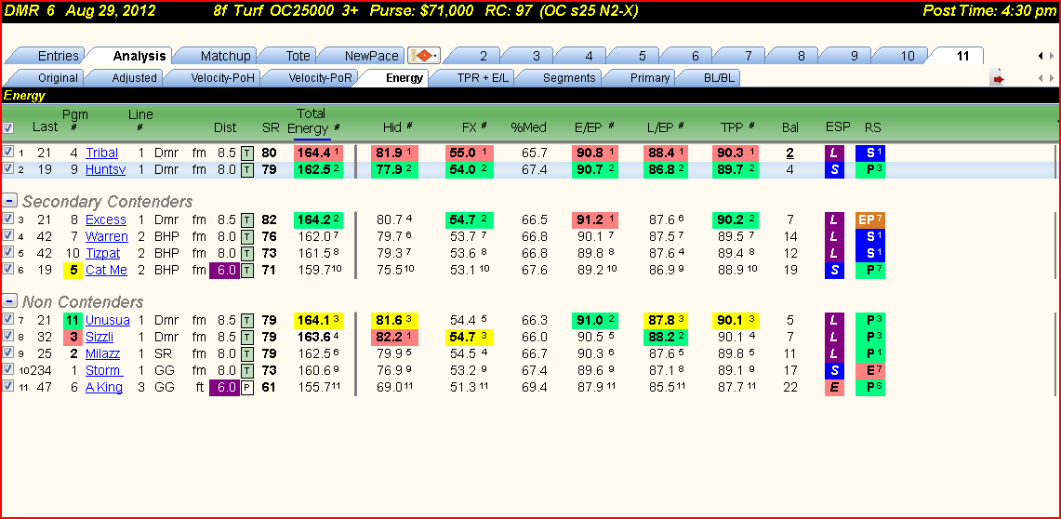Switch to the Entries tab
The image size is (1061, 519).
click(51, 56)
